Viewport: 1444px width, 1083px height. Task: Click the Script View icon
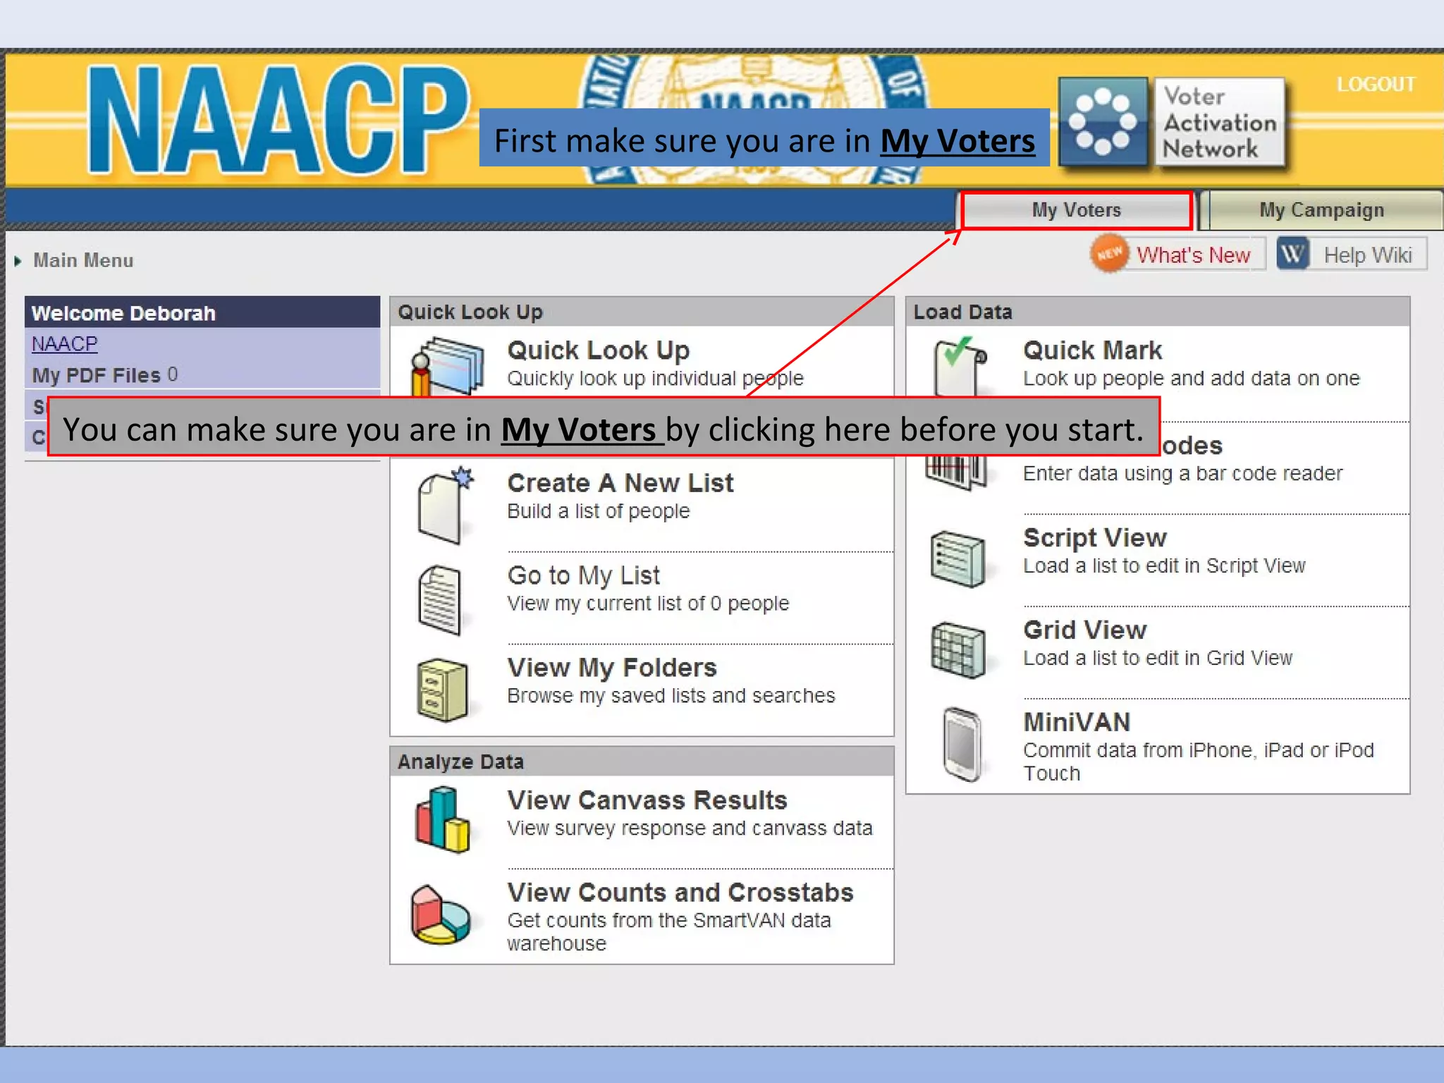[x=957, y=559]
